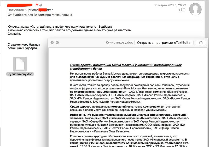This screenshot has height=147, width=209.
Task: Click the share button in preview
Action: coord(201,42)
